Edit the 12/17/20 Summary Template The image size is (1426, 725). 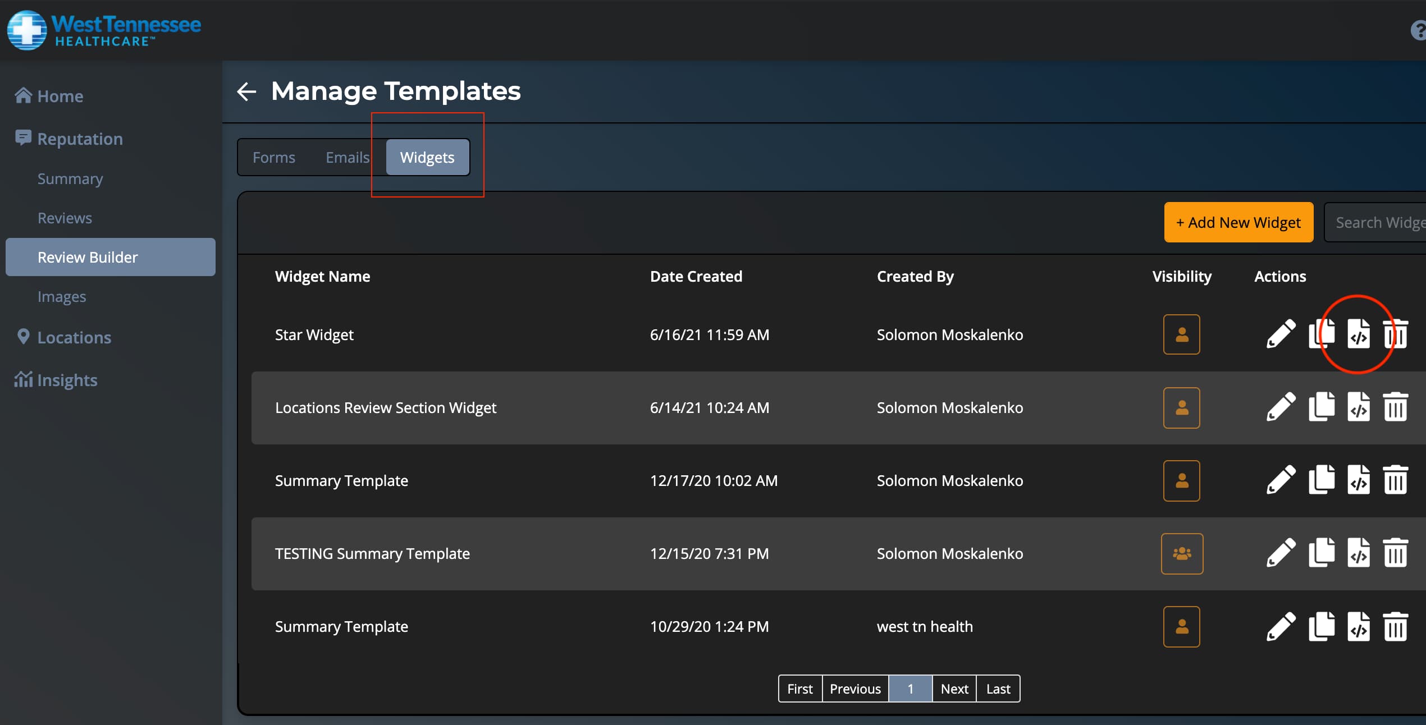click(1281, 480)
